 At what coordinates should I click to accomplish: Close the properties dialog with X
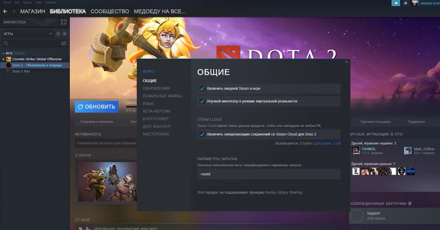click(347, 62)
